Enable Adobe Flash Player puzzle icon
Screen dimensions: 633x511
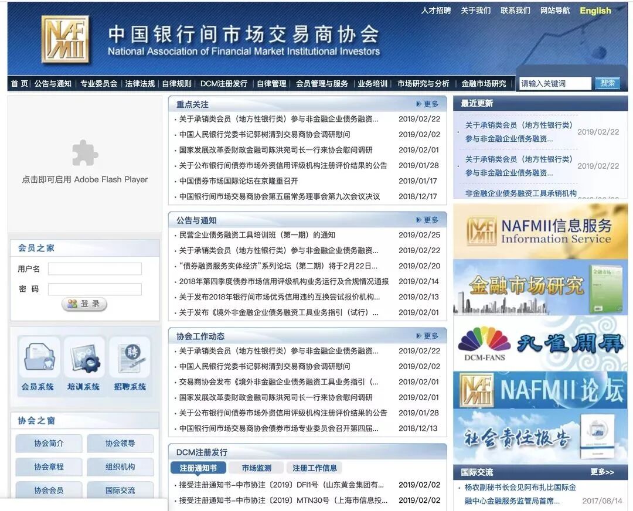coord(85,154)
